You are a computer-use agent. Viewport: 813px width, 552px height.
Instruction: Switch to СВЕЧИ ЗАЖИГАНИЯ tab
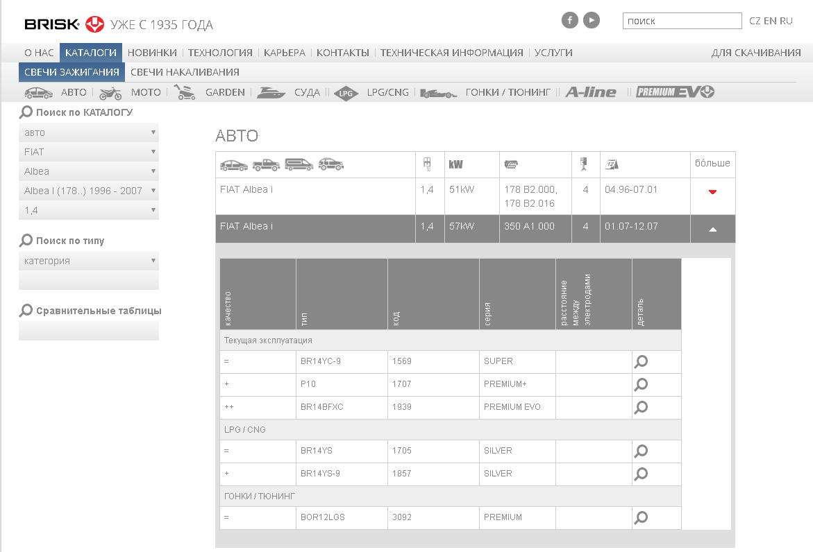click(x=72, y=73)
